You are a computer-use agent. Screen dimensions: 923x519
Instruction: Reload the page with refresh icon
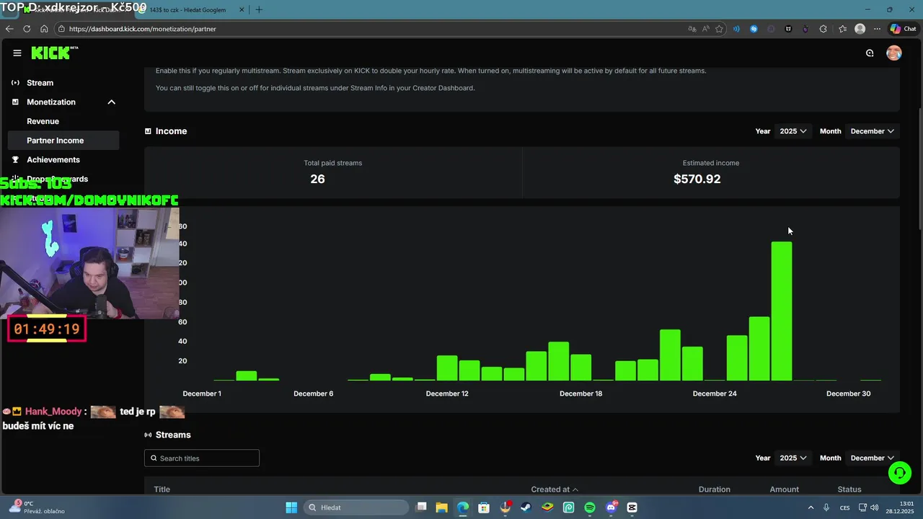pyautogui.click(x=27, y=29)
